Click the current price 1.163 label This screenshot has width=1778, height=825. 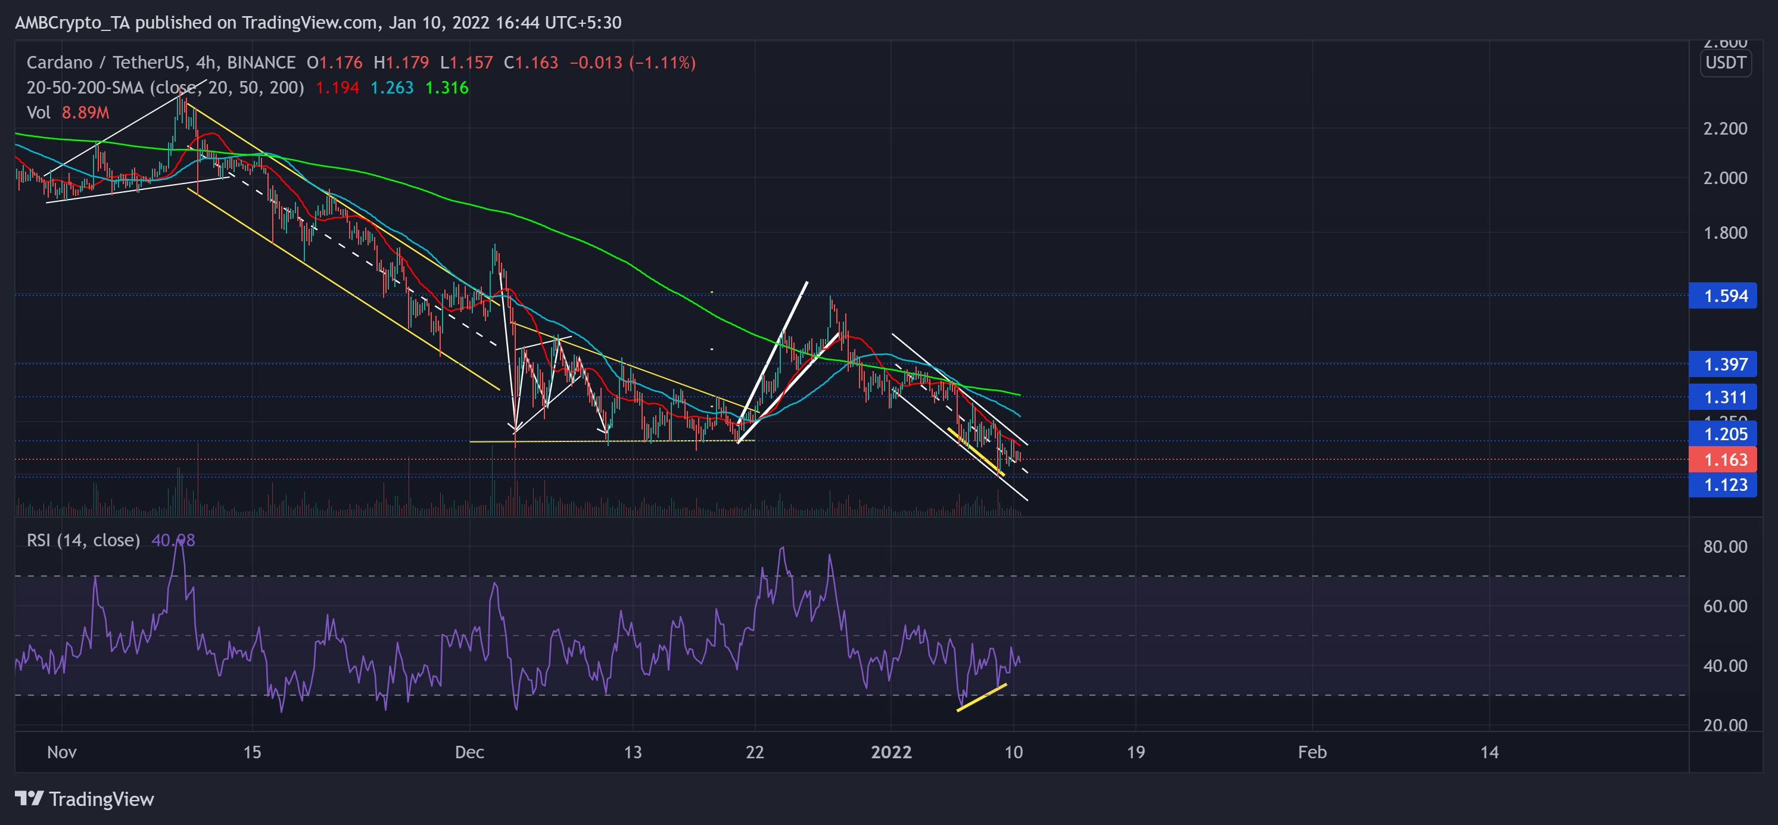click(x=1723, y=459)
